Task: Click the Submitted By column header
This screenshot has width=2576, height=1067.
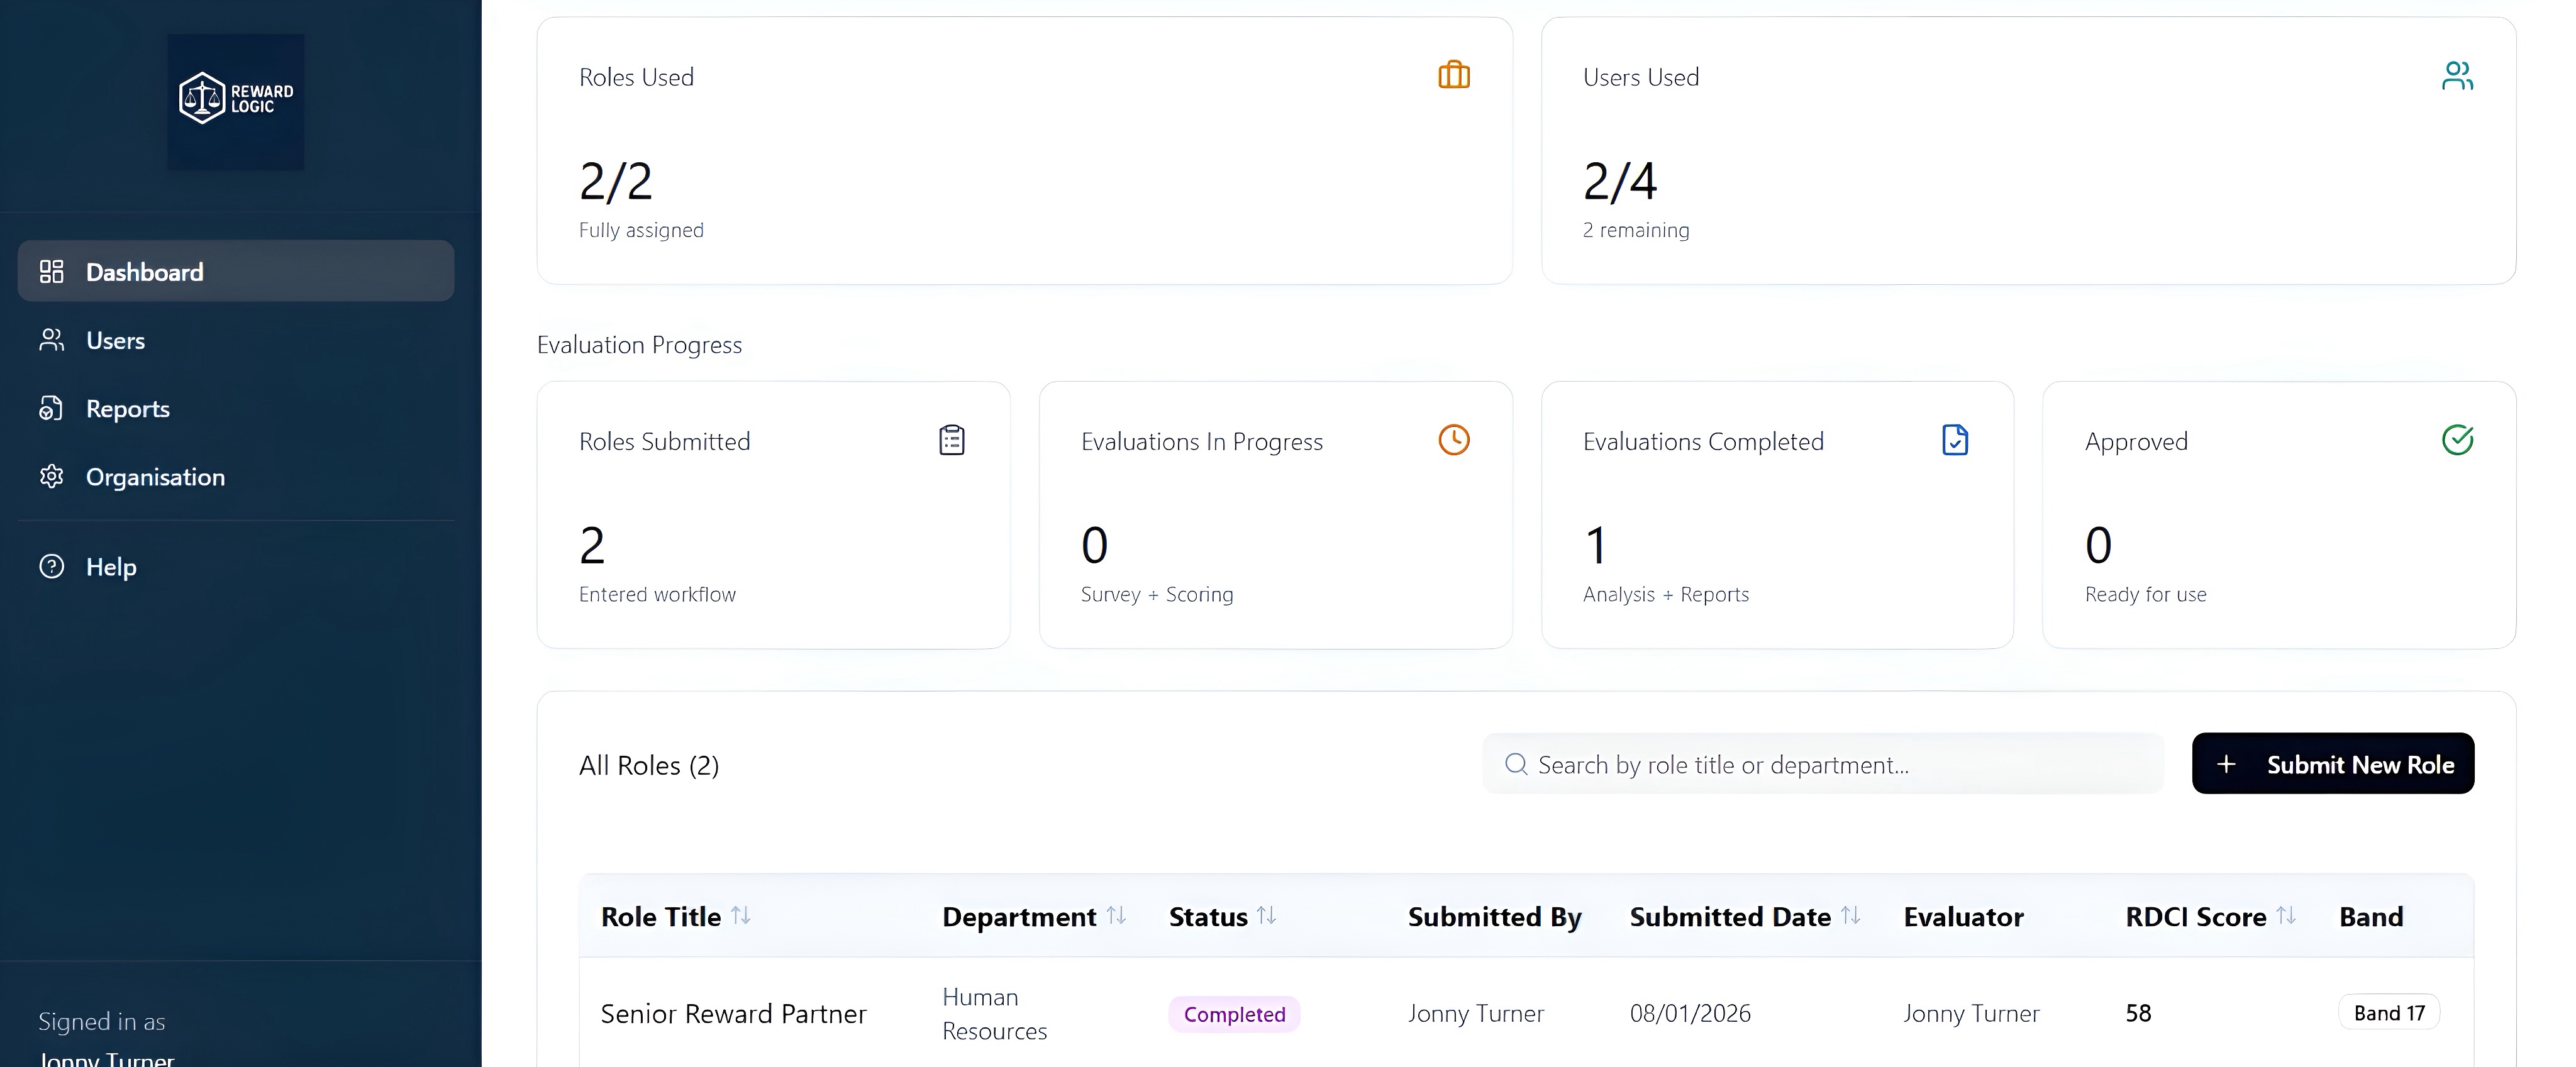Action: [1494, 917]
